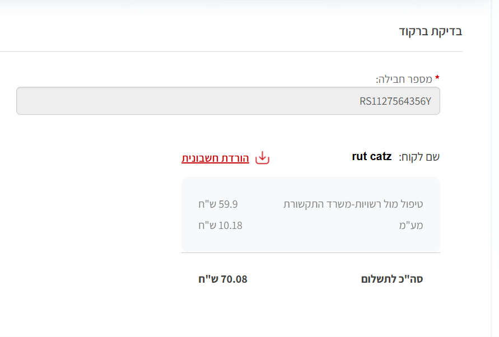Click the red download invoice icon

pos(262,158)
